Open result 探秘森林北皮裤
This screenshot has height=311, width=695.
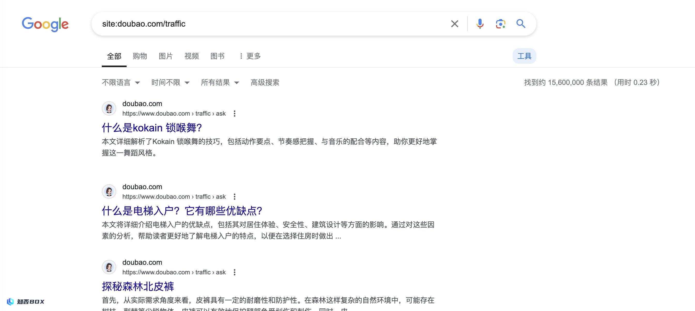pos(138,286)
